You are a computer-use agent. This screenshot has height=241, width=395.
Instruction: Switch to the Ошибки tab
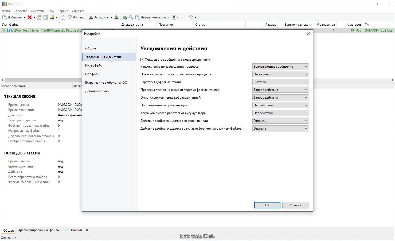click(x=79, y=230)
